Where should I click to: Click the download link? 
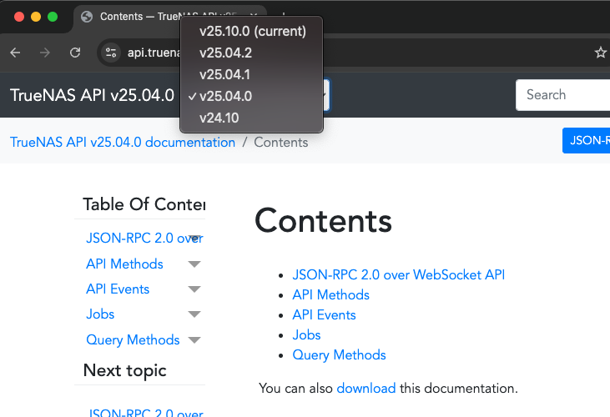click(366, 389)
